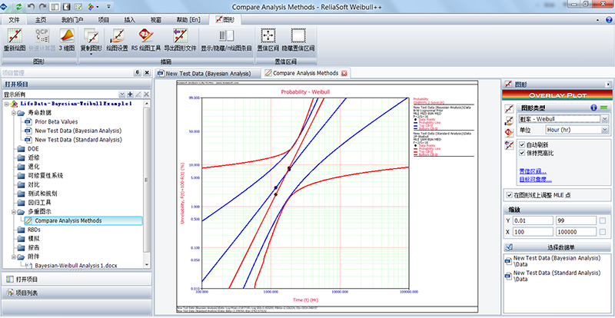Switch to the 视窗 ribbon tab
615x318 pixels.
point(156,20)
